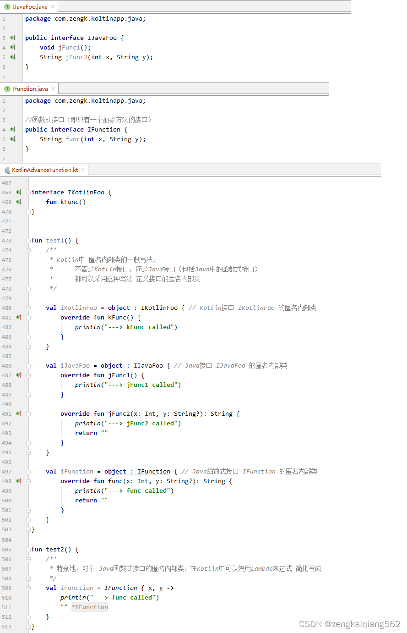The width and height of the screenshot is (407, 633).
Task: Close the IFunction.java tab
Action: 53,88
